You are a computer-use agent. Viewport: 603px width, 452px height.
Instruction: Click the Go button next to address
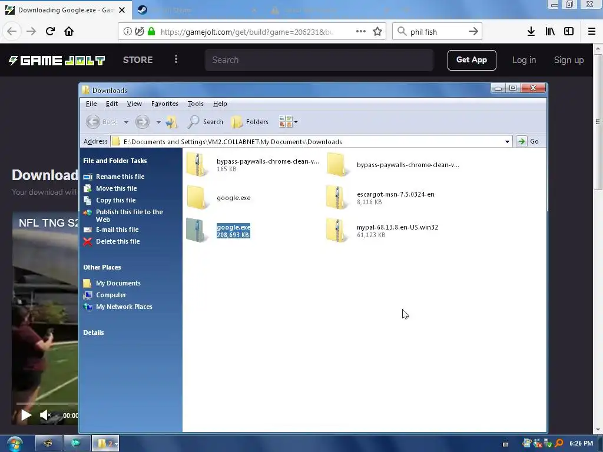point(528,141)
